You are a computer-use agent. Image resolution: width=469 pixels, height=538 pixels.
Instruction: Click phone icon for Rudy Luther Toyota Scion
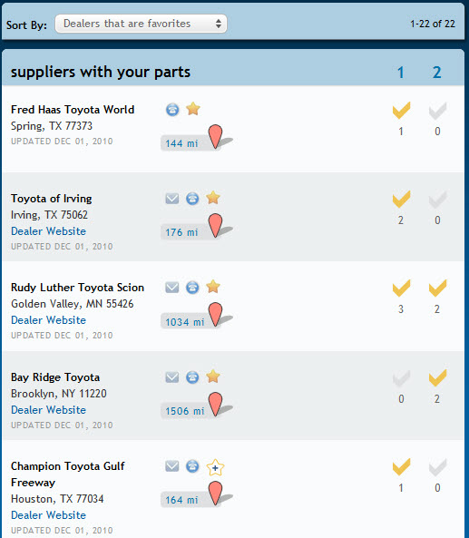tap(192, 288)
